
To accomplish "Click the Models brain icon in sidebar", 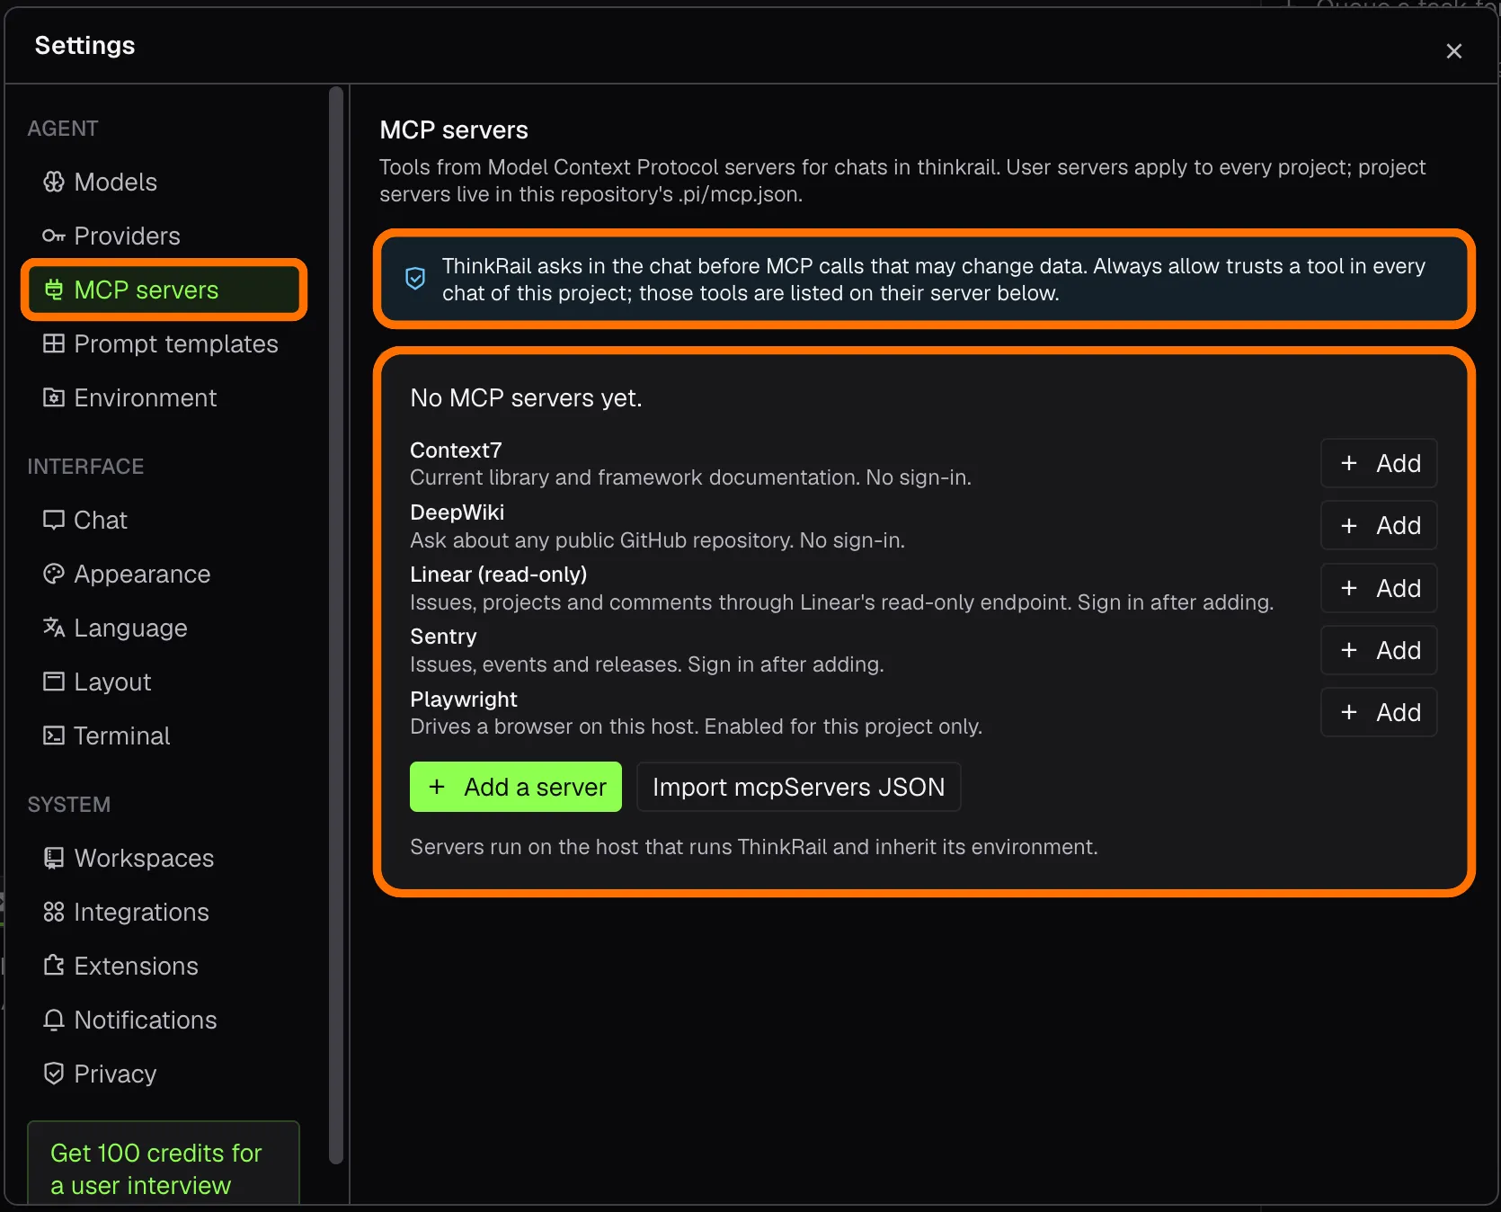I will coord(54,182).
